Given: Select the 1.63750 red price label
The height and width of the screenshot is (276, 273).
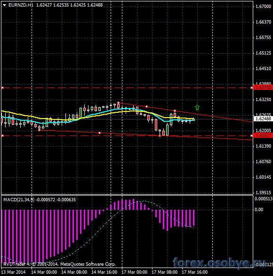Looking at the screenshot, I should pyautogui.click(x=263, y=87).
